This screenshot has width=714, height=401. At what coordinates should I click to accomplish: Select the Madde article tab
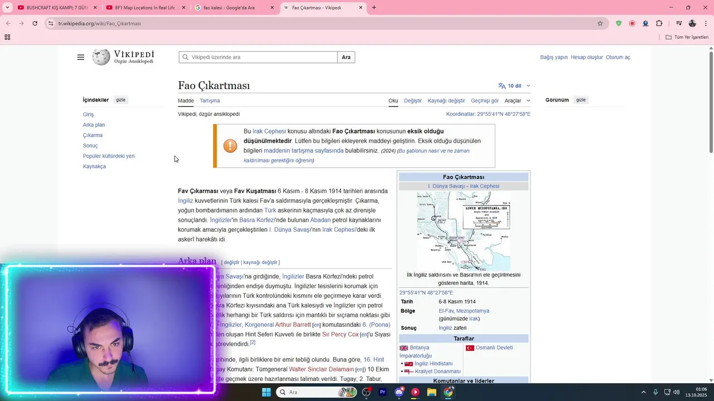186,101
